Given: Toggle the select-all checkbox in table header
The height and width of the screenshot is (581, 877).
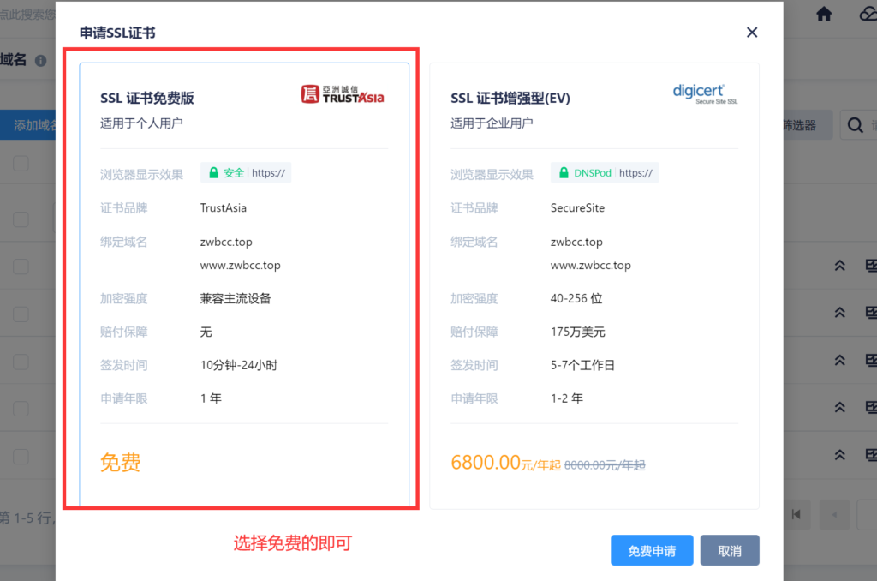Looking at the screenshot, I should (21, 164).
